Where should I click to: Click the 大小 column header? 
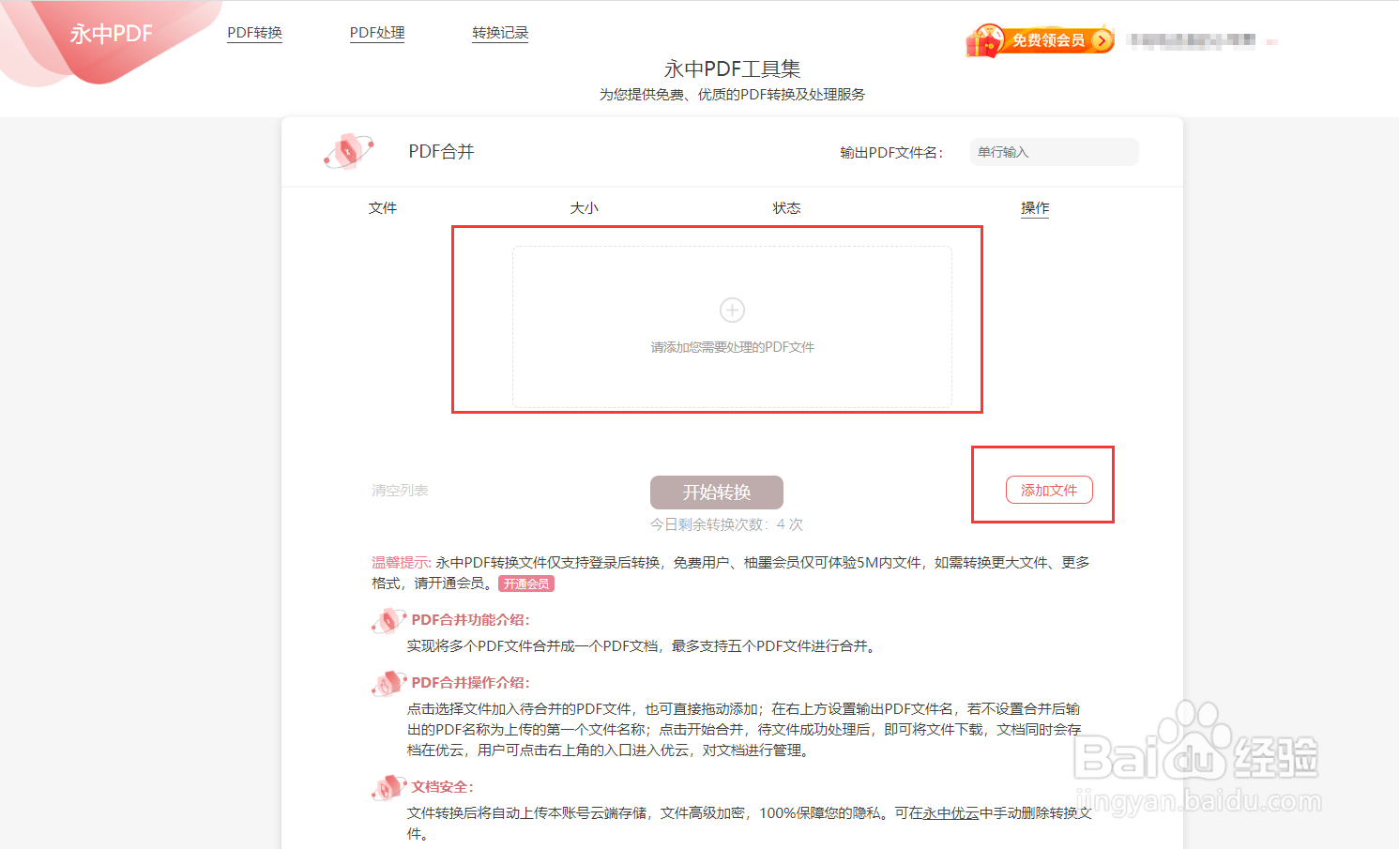(585, 208)
